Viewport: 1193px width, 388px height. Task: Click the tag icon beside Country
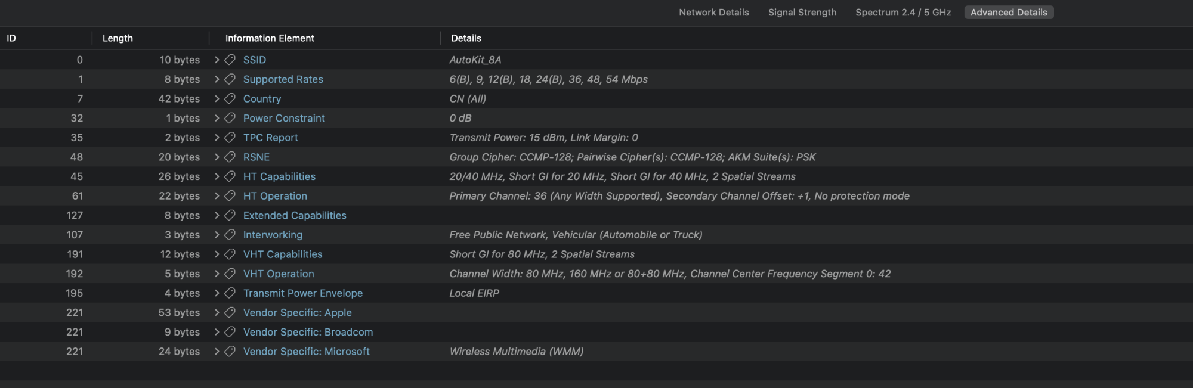pyautogui.click(x=230, y=99)
